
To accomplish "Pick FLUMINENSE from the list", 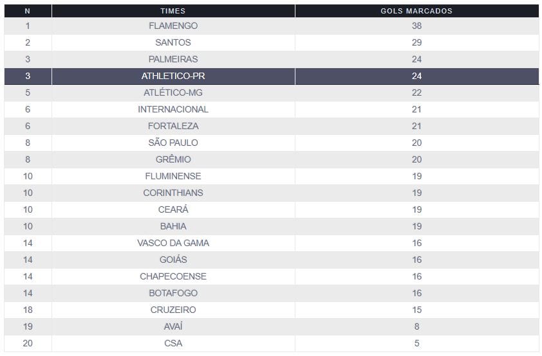I will 173,177.
